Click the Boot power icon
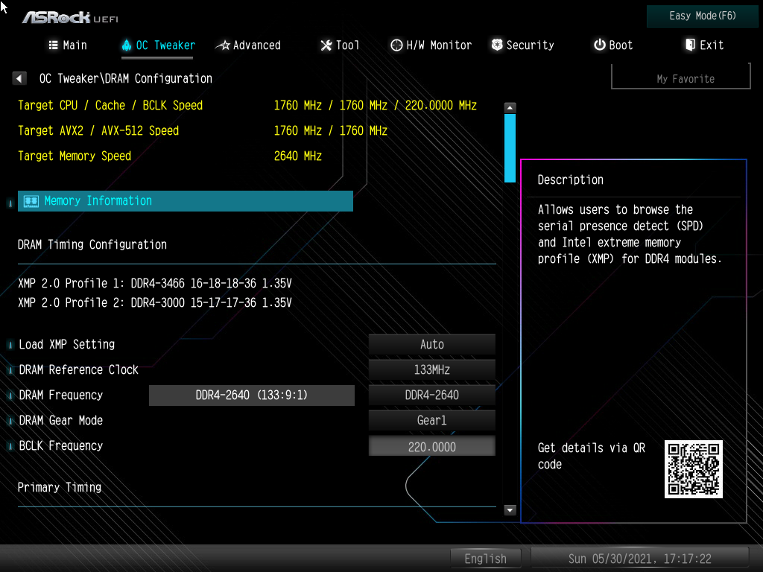Image resolution: width=763 pixels, height=572 pixels. (x=601, y=45)
